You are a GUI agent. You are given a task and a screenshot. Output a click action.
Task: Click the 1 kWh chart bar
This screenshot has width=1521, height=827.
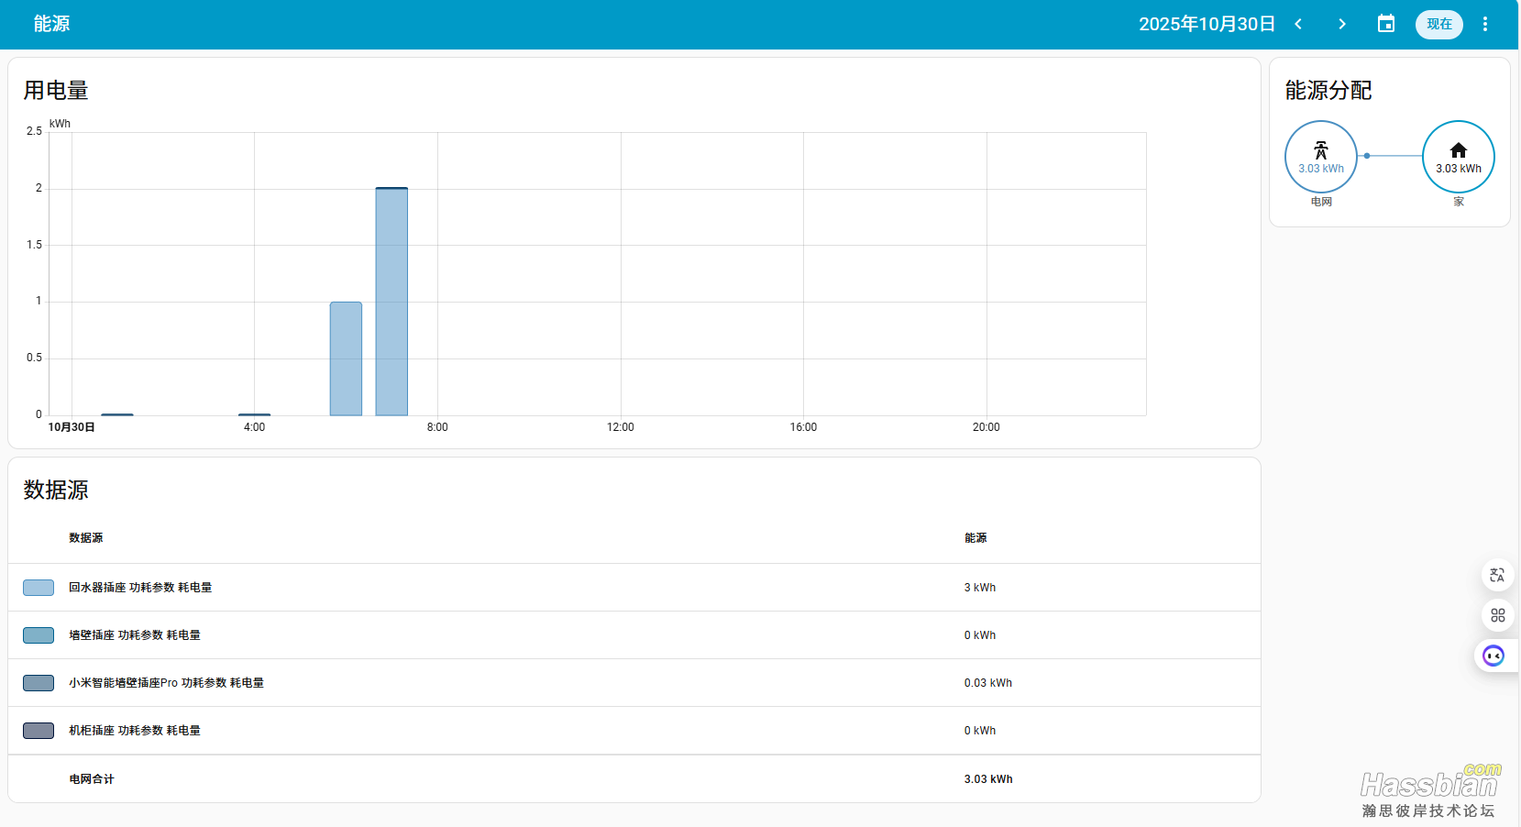[x=346, y=358]
